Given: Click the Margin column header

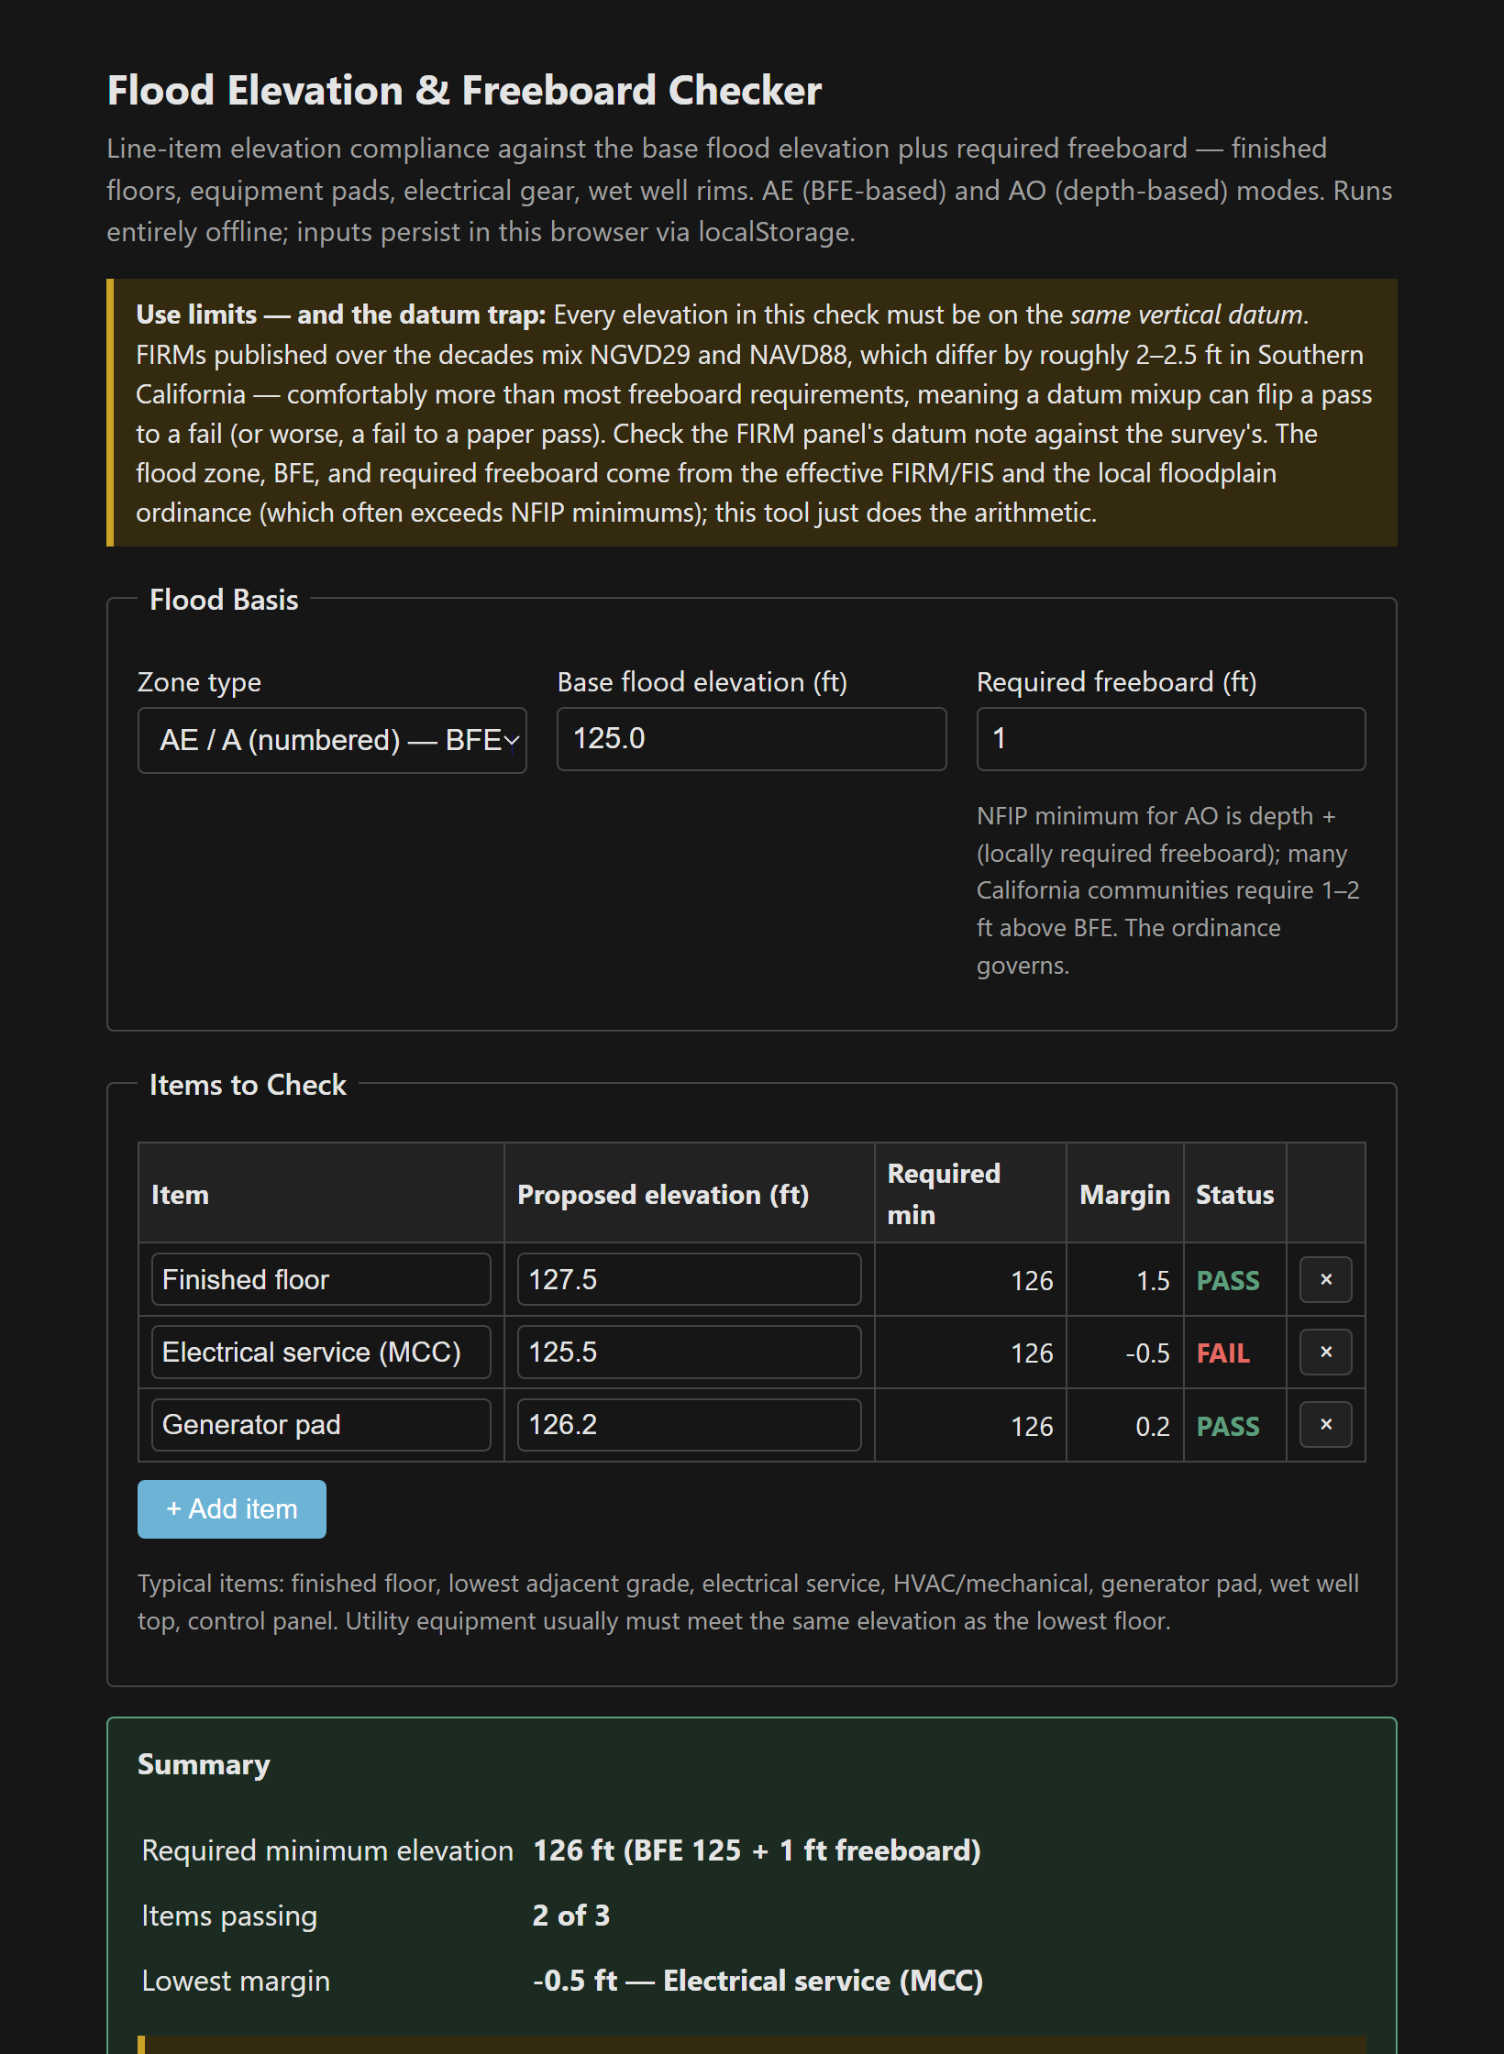Looking at the screenshot, I should (x=1124, y=1194).
